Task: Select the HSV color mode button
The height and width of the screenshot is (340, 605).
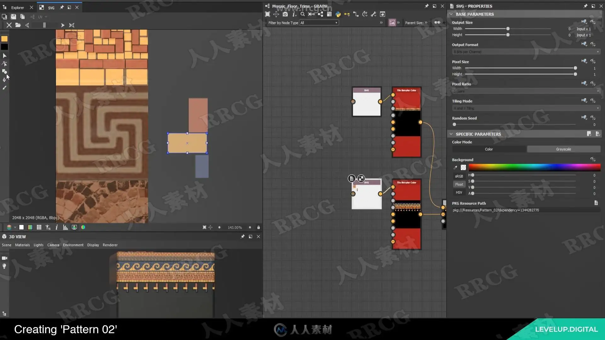Action: pyautogui.click(x=459, y=192)
